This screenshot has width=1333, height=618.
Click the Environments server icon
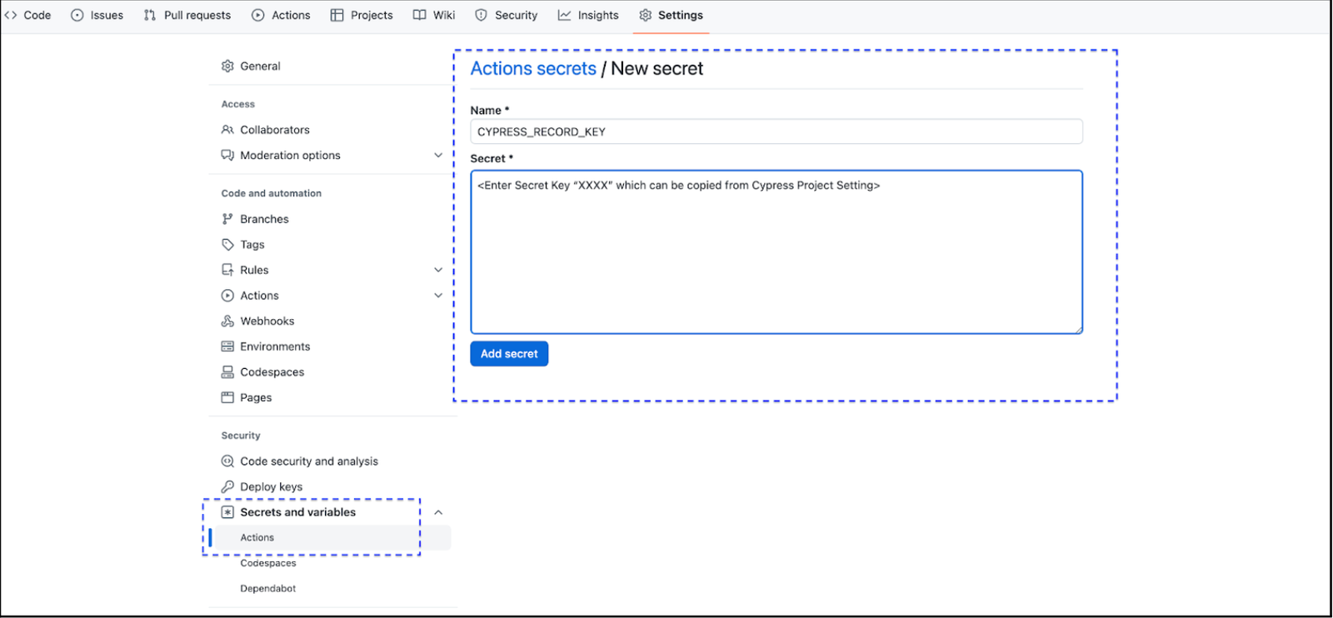click(x=227, y=346)
